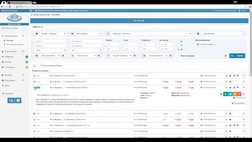Expand the 32 500 000 руб. row chevron
252x142 pixels.
coord(244,76)
